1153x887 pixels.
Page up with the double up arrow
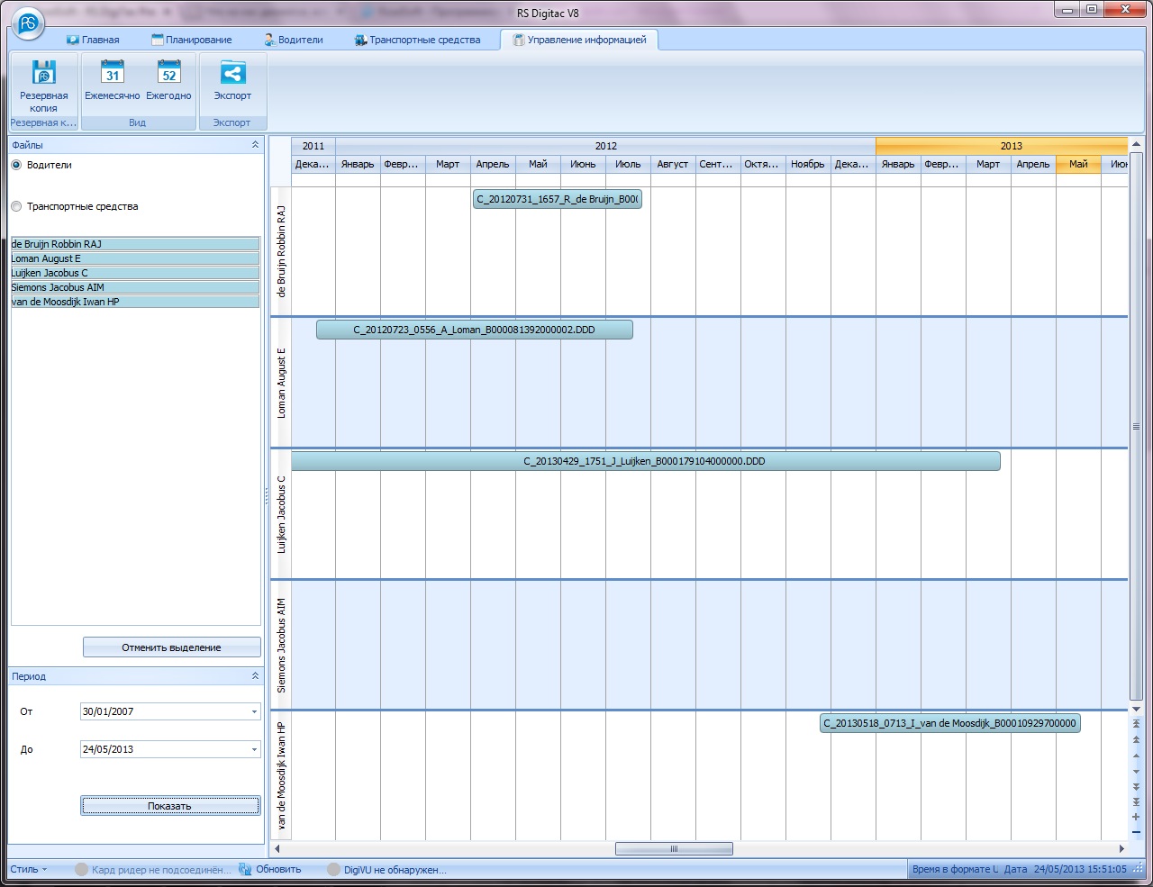[1136, 741]
